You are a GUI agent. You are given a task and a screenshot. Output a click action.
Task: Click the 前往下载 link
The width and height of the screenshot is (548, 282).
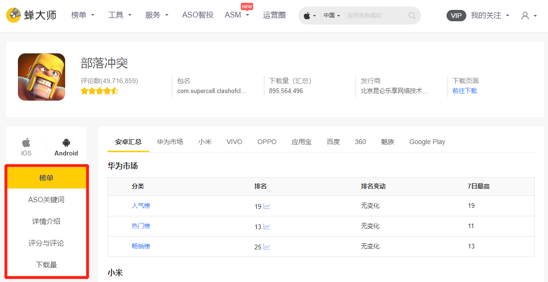(464, 91)
